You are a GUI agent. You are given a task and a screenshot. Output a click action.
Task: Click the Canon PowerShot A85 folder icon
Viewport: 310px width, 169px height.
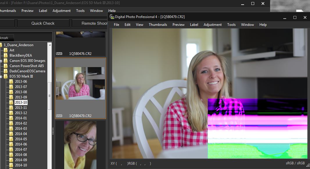(x=6, y=66)
